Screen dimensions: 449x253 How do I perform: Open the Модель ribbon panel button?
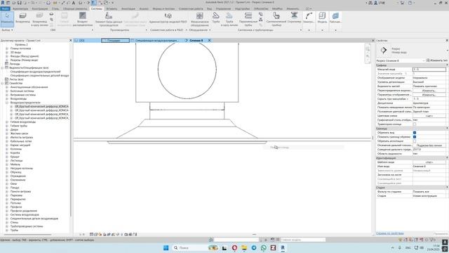point(322,18)
